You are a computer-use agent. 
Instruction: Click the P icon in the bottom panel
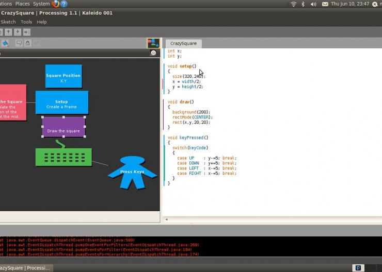click(358, 268)
